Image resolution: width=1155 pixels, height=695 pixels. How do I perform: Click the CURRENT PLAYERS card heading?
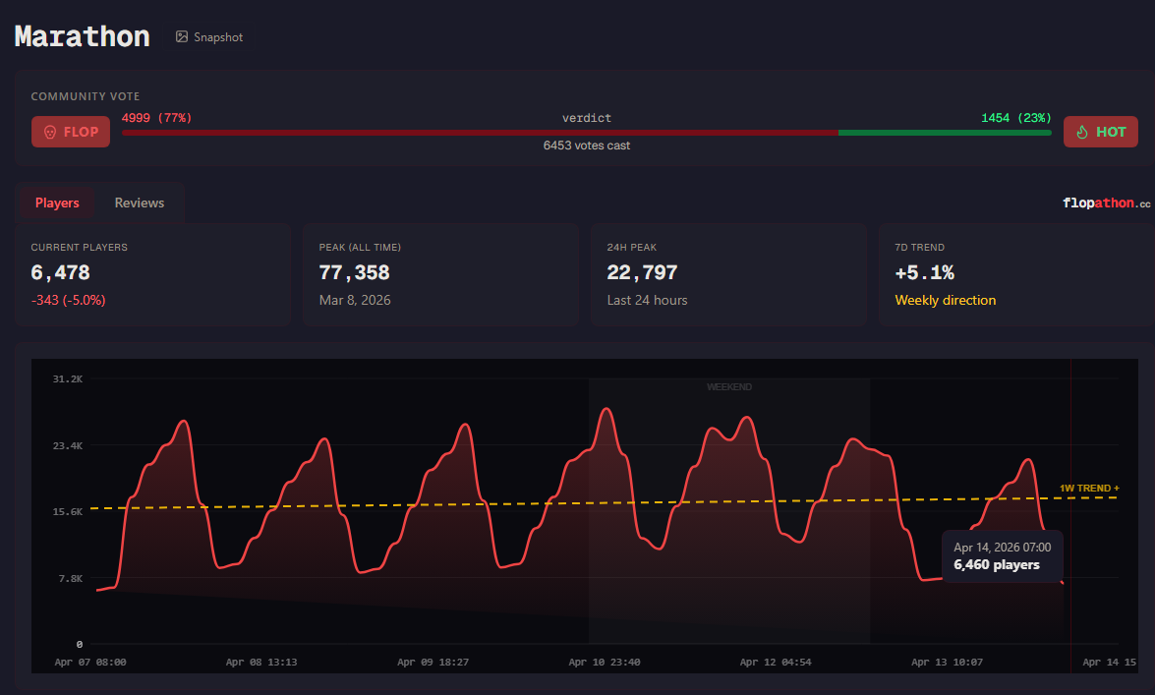pos(80,247)
